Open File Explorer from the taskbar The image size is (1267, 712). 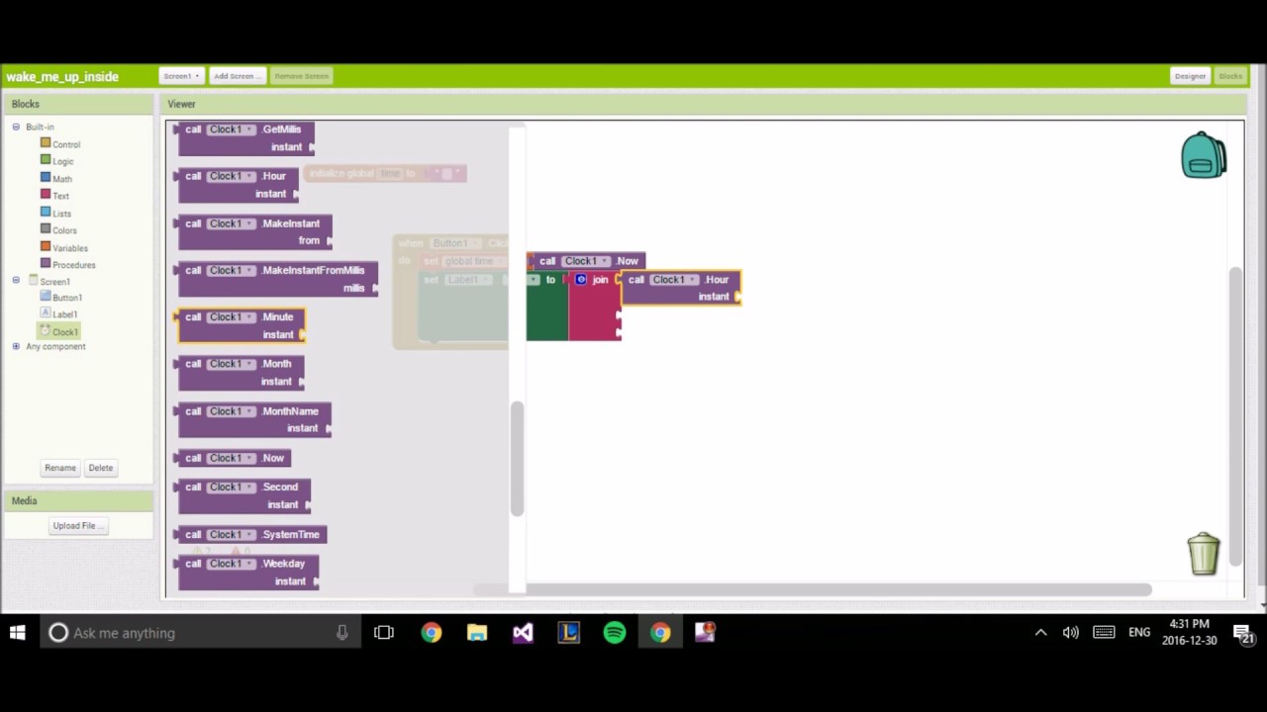[x=477, y=633]
